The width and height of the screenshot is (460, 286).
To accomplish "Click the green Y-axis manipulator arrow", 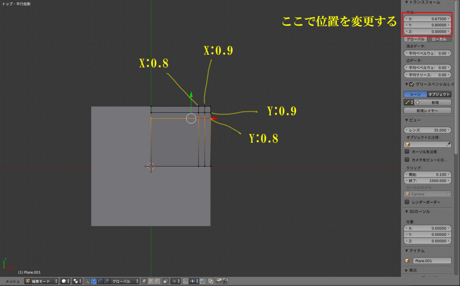I will click(191, 94).
